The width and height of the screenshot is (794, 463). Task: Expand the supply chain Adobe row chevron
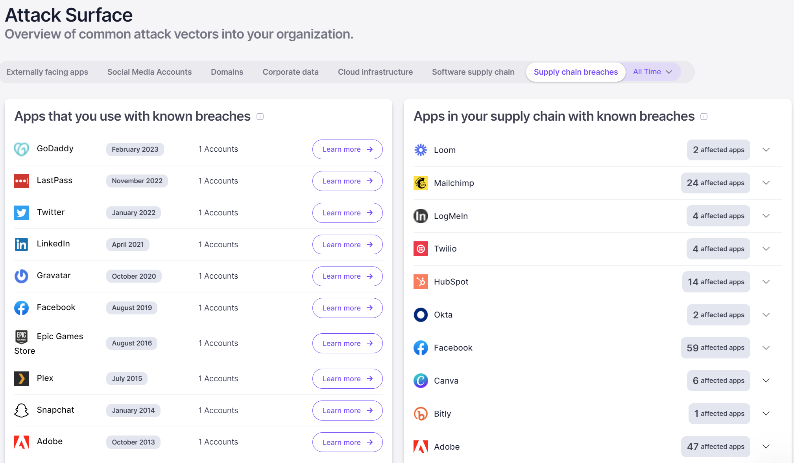(766, 446)
